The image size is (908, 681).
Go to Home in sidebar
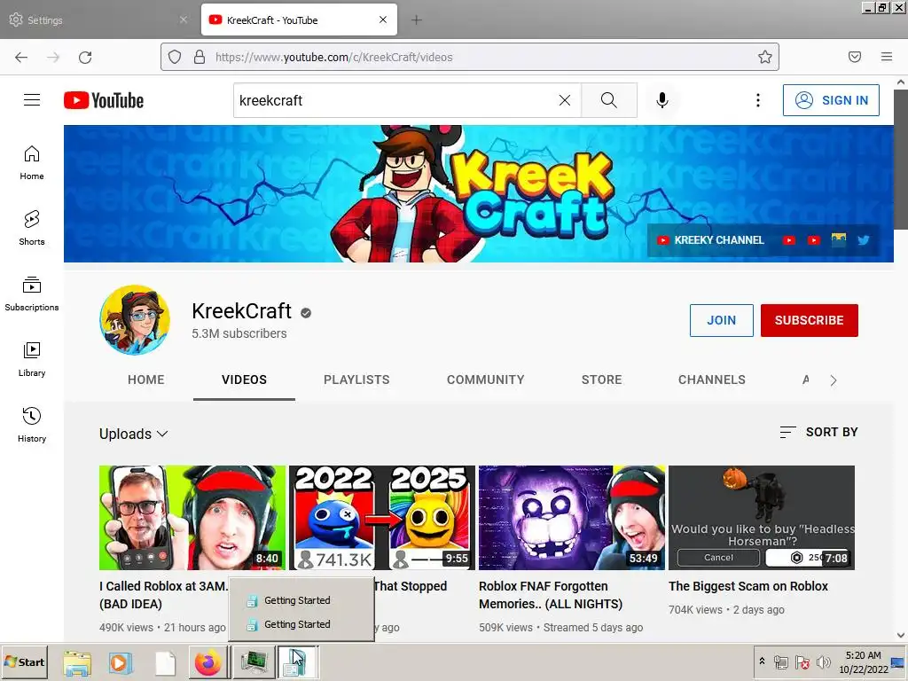pyautogui.click(x=32, y=163)
